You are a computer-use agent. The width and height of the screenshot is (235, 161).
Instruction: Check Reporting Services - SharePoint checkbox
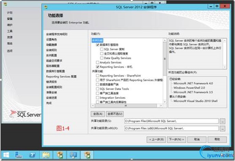[x=98, y=76]
